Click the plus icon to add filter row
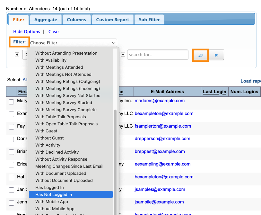This screenshot has width=261, height=215. [17, 55]
